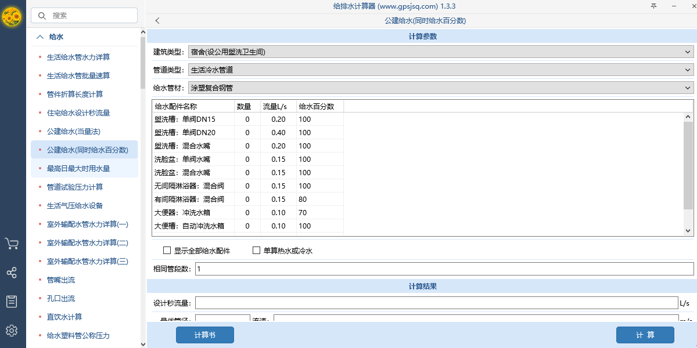Collapse the 给水 section in the sidebar

(x=39, y=36)
